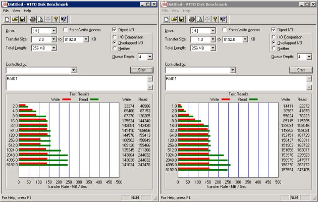
Task: Open View menu in left window
Action: pyautogui.click(x=16, y=11)
